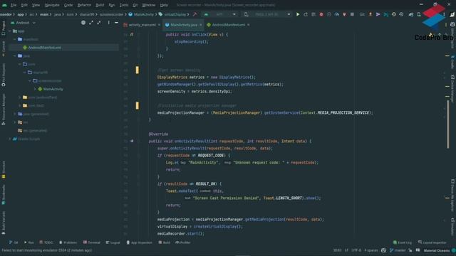The image size is (456, 256).
Task: Open the Layout Inspector button
Action: pyautogui.click(x=432, y=242)
